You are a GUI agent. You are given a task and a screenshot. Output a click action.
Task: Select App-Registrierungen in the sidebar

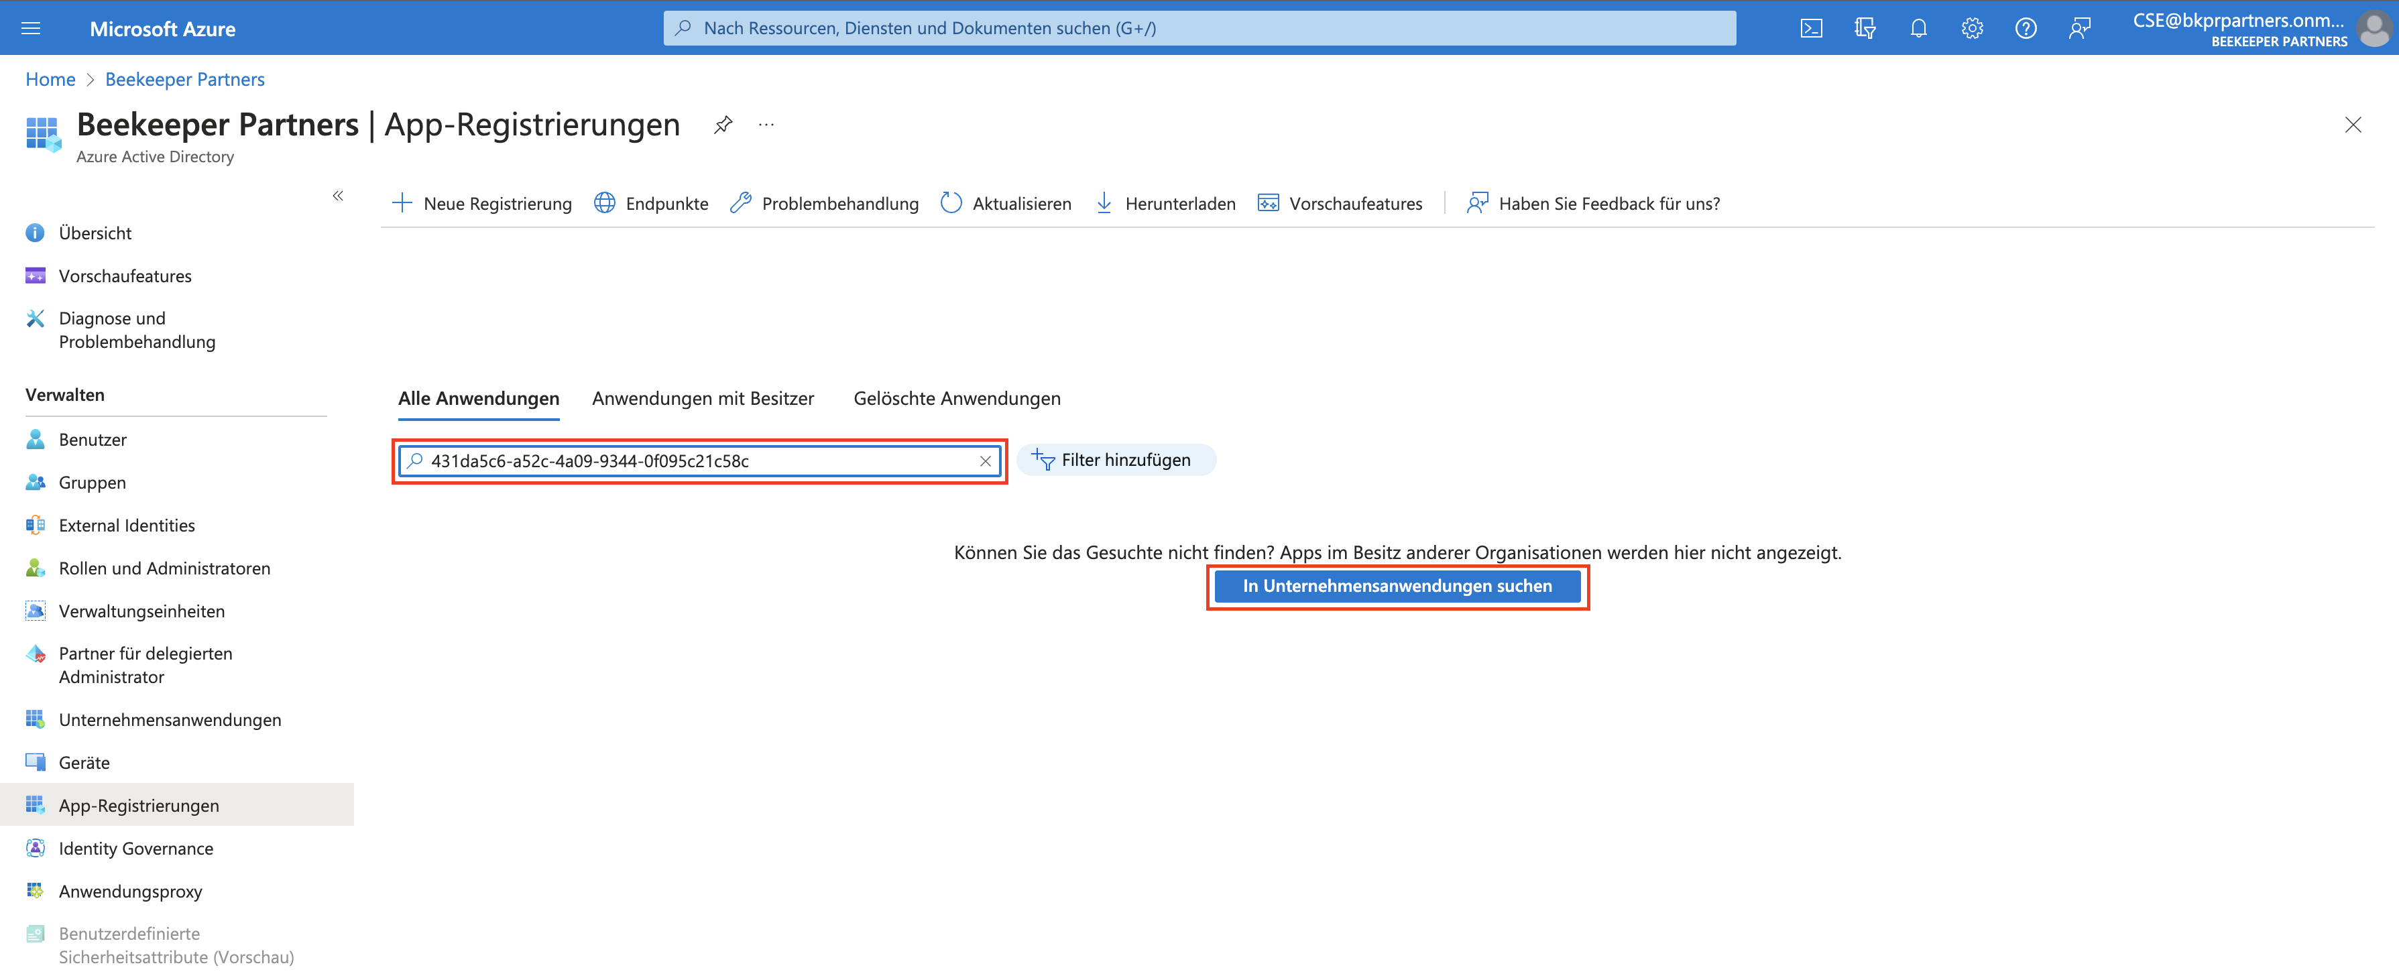[x=177, y=805]
